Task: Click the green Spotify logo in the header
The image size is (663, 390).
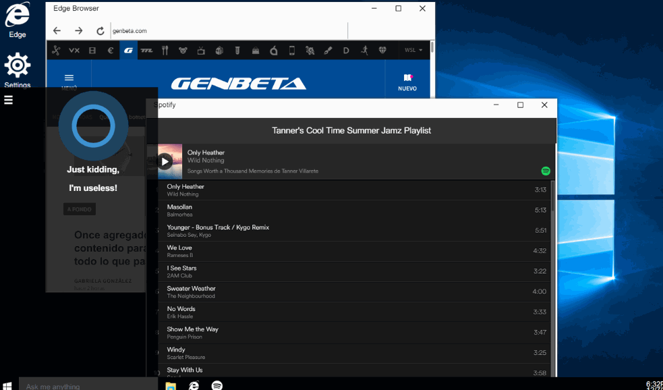Action: tap(546, 171)
